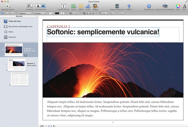Toggle the styles drawer blue button

coord(2,13)
